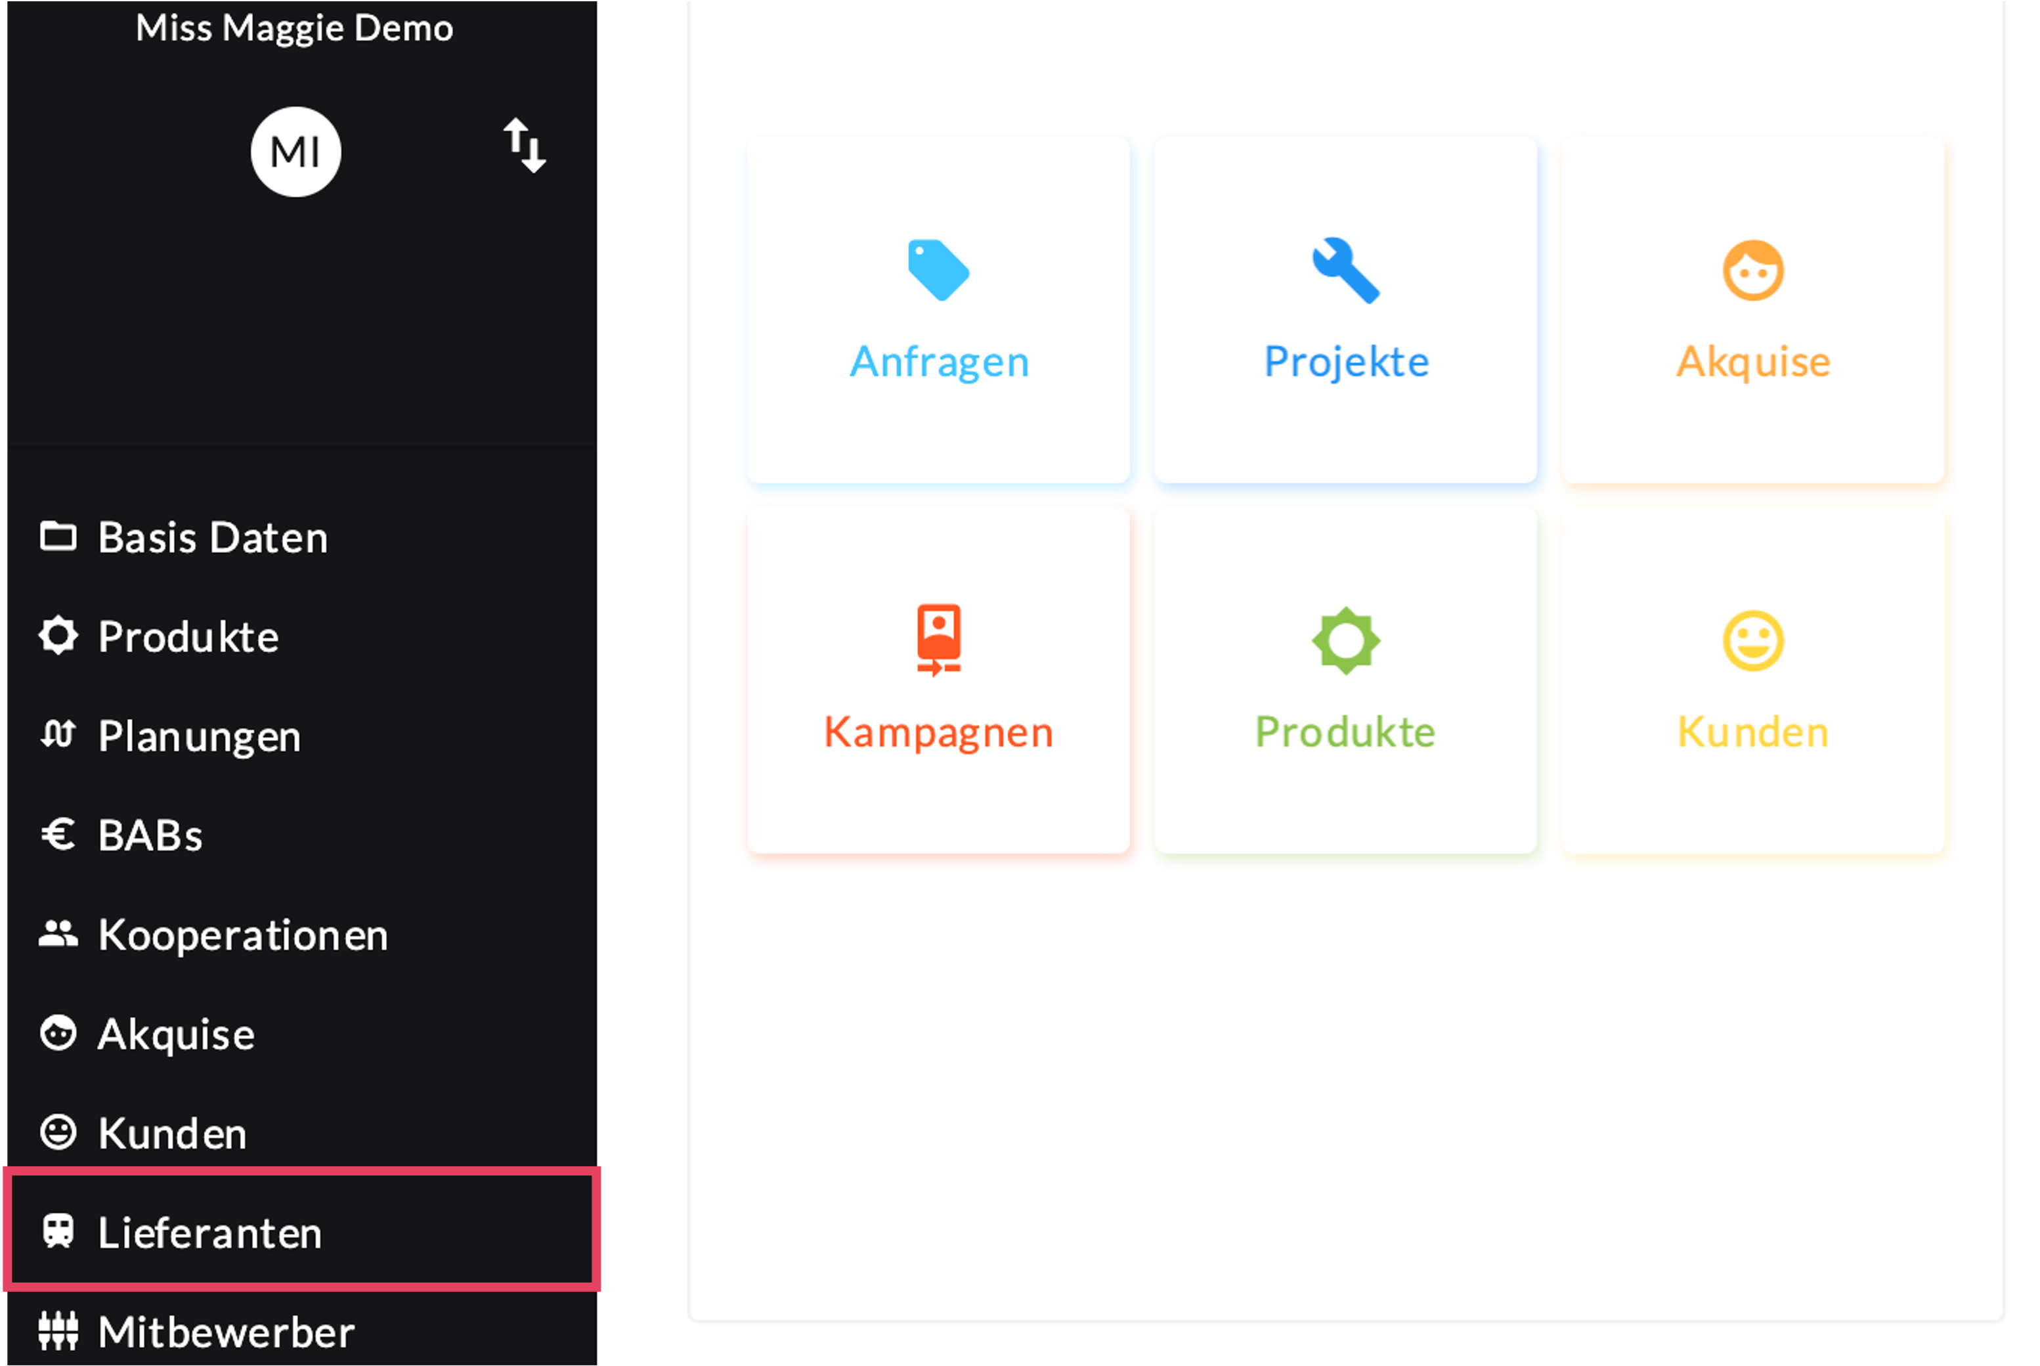Click the euro icon next to BABs
Image resolution: width=2040 pixels, height=1366 pixels.
pyautogui.click(x=58, y=835)
